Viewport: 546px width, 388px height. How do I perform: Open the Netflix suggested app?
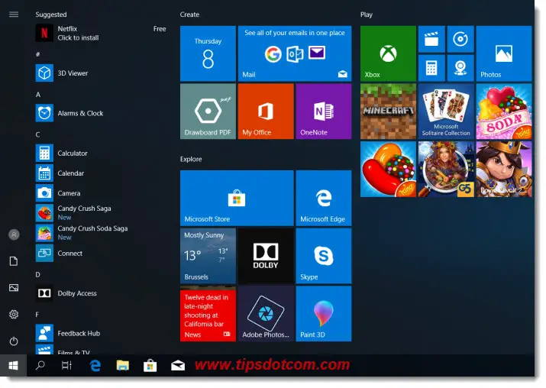[101, 33]
